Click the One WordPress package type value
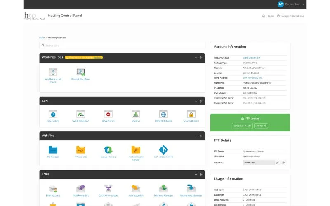Viewport: 330px width, 206px height. pos(250,63)
